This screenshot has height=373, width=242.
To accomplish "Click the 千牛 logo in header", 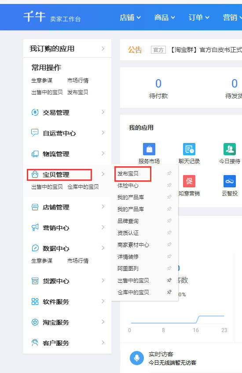I will [34, 17].
